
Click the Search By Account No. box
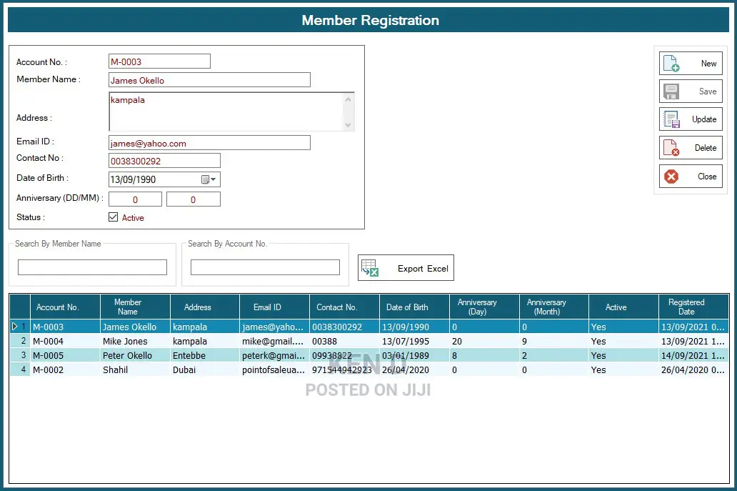(x=265, y=267)
